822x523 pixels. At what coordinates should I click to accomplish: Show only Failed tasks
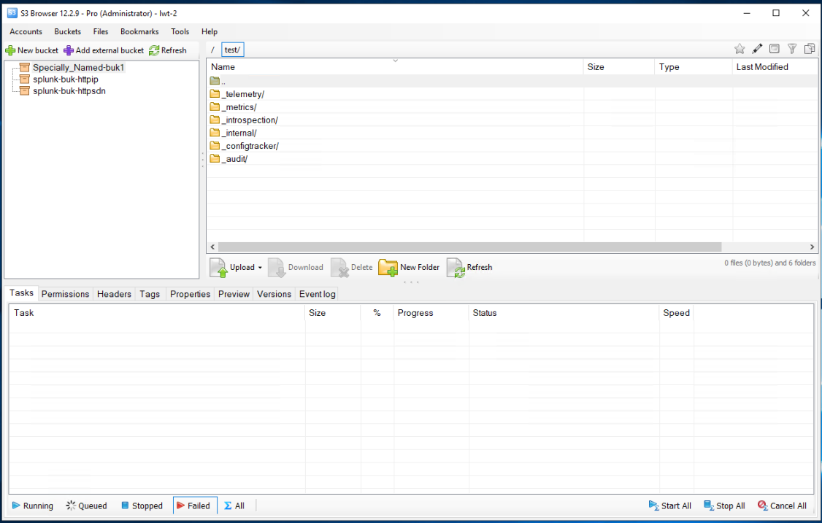194,505
